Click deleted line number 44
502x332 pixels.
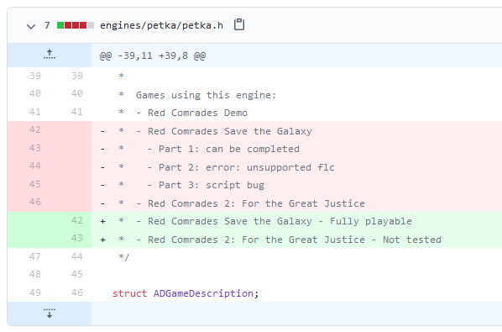(x=35, y=166)
